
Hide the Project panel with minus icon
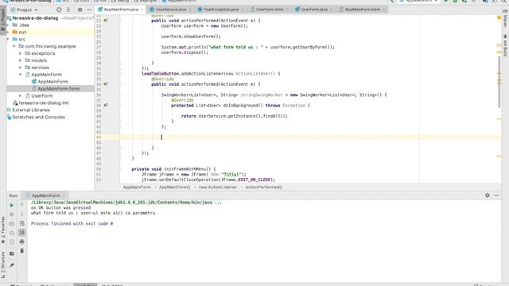pos(89,10)
